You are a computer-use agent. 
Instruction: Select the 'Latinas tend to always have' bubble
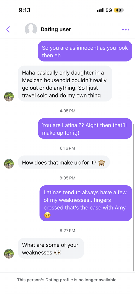click(86, 203)
